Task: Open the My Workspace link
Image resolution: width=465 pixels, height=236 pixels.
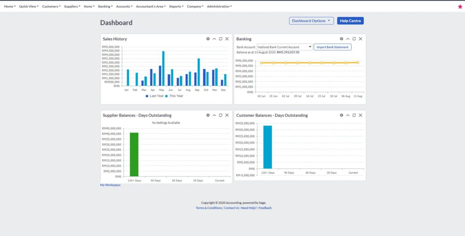Action: click(x=110, y=185)
